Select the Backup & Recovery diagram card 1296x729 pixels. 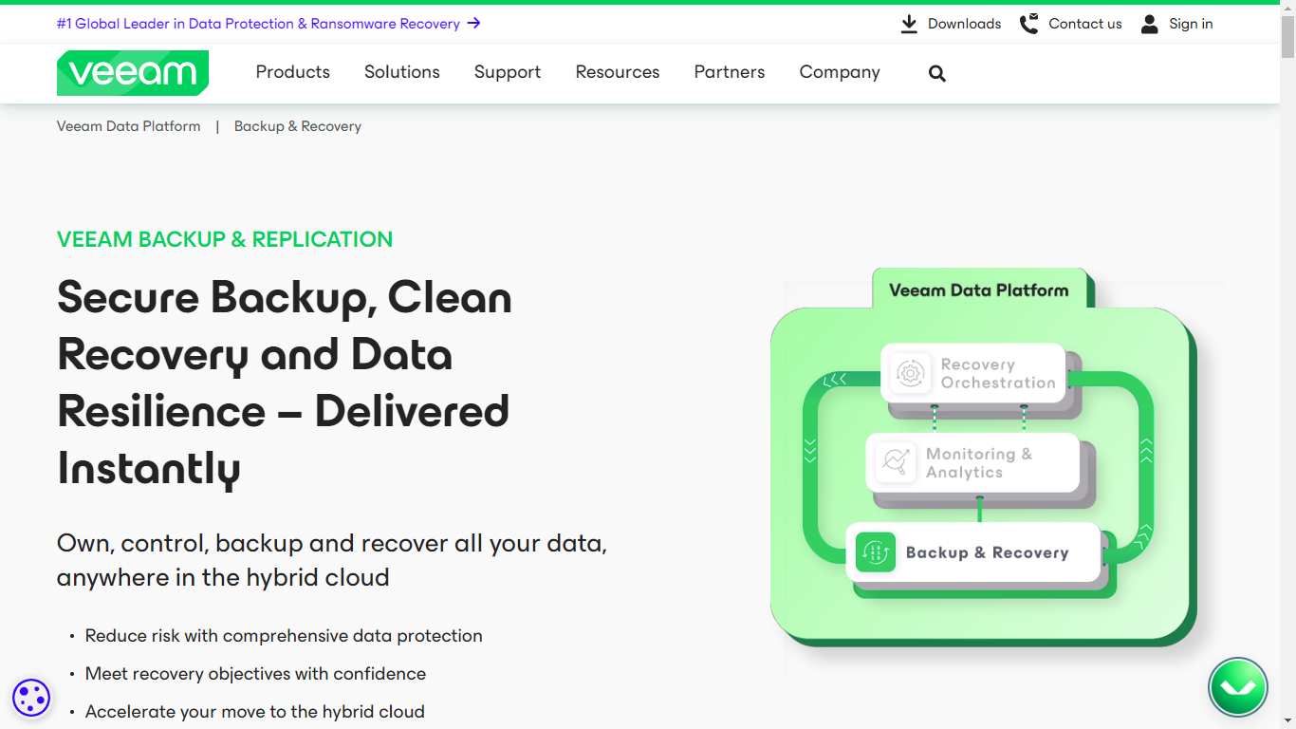pyautogui.click(x=973, y=551)
